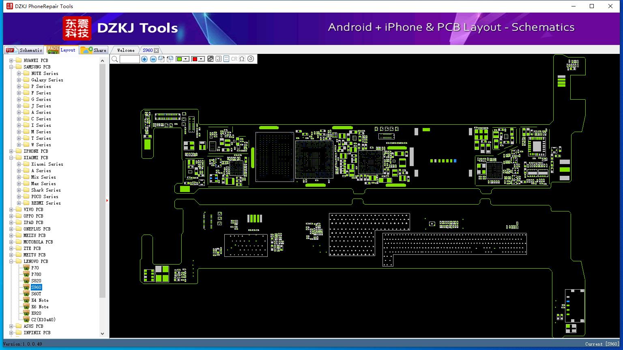Collapse the LENOVO PCB tree node
The width and height of the screenshot is (623, 350).
coord(11,261)
